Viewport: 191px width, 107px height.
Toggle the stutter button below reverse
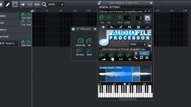pos(136,58)
